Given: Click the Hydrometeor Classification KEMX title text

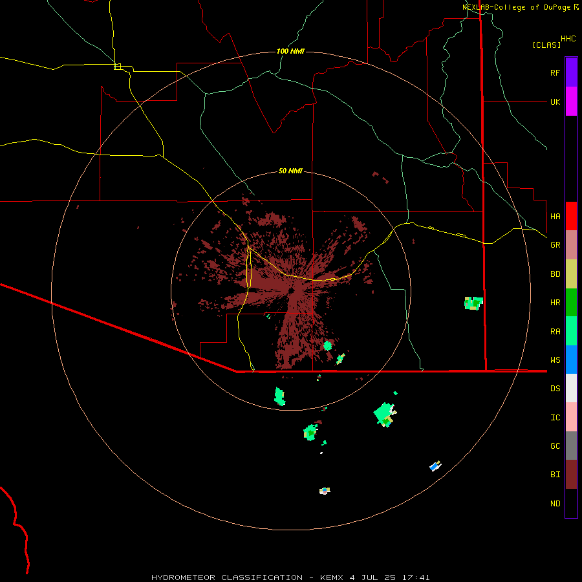Looking at the screenshot, I should pyautogui.click(x=290, y=577).
